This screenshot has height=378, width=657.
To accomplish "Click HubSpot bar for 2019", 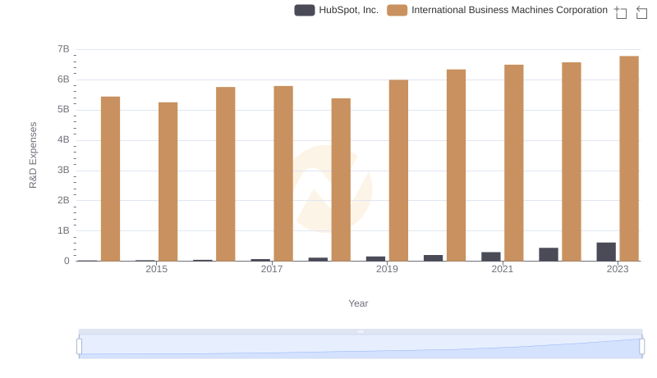I will (x=375, y=259).
